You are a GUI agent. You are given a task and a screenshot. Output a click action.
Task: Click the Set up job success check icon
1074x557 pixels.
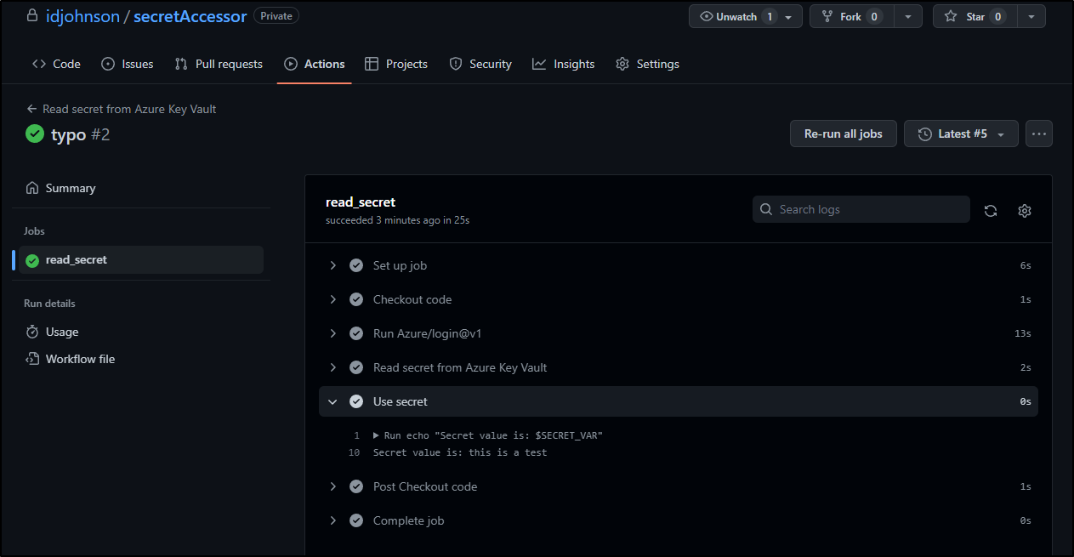356,265
